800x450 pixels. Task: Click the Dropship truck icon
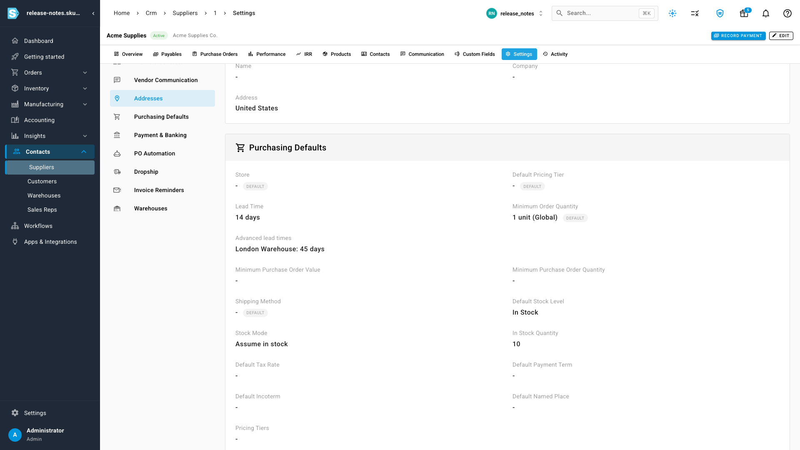click(x=117, y=172)
